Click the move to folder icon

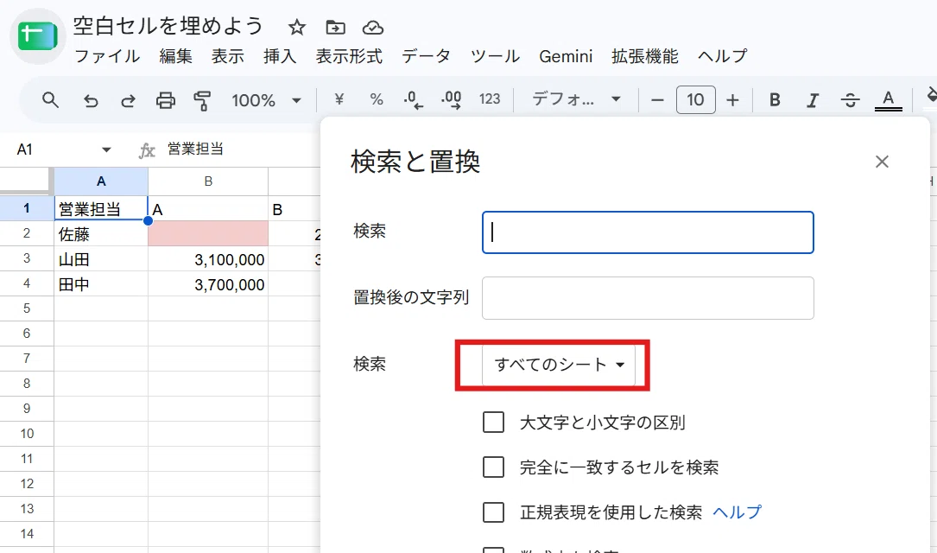coord(335,27)
